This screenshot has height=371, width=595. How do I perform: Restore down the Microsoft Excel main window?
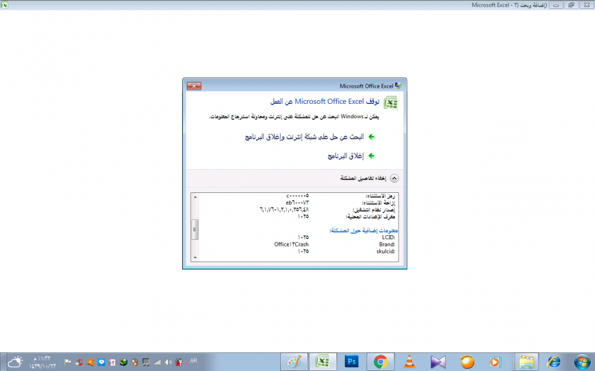coord(571,5)
